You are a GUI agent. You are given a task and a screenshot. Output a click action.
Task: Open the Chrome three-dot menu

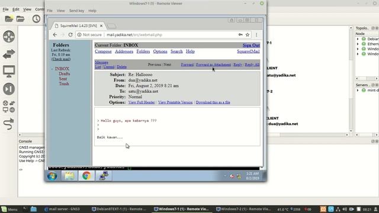coord(256,35)
